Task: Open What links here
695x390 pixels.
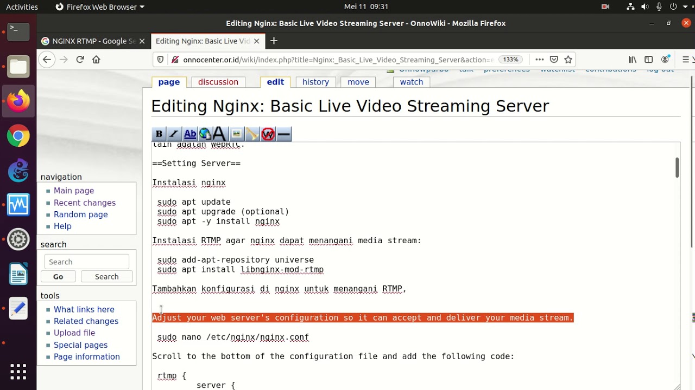Action: 84,309
